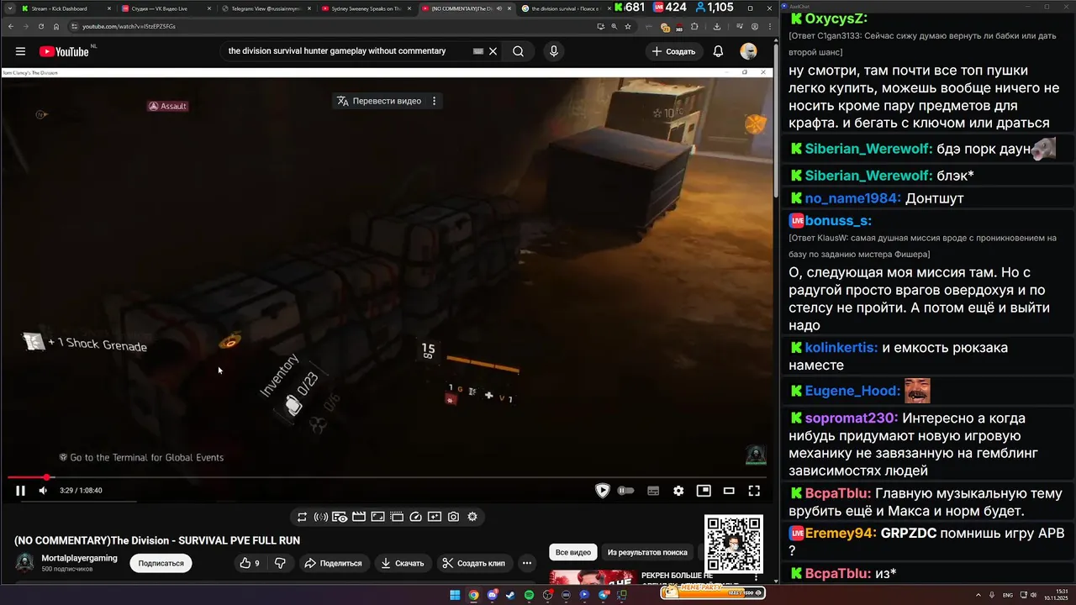The height and width of the screenshot is (605, 1076).
Task: Dislike the video
Action: coord(281,563)
